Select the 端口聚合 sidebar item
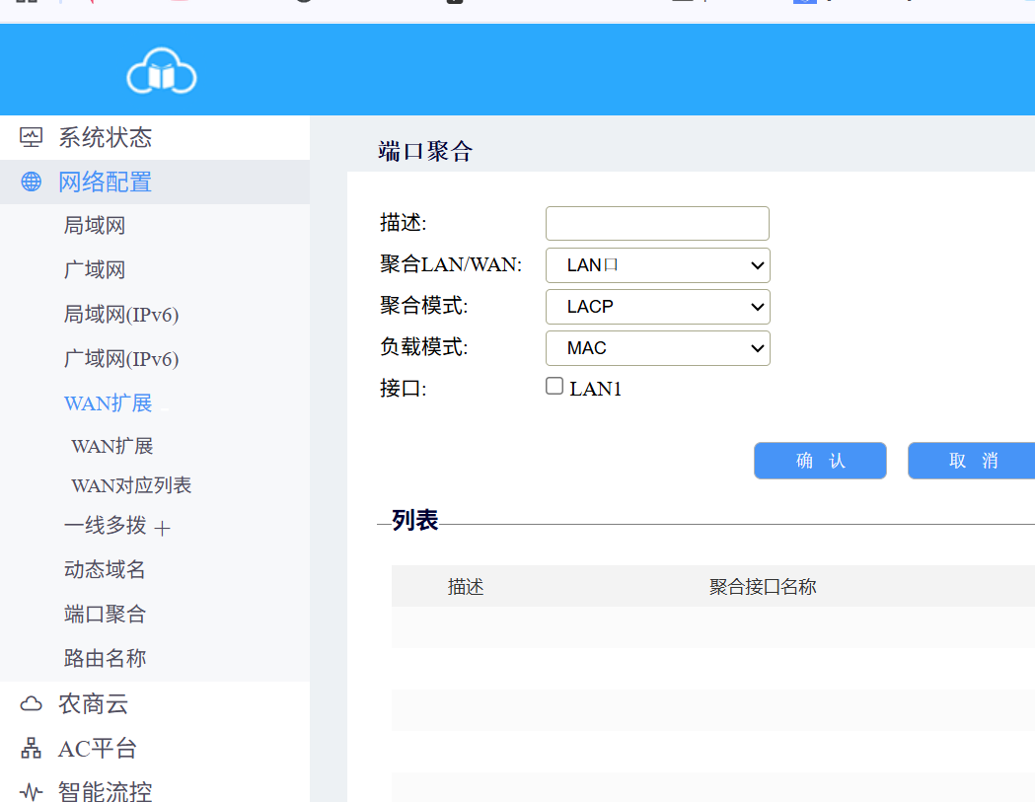 point(105,614)
